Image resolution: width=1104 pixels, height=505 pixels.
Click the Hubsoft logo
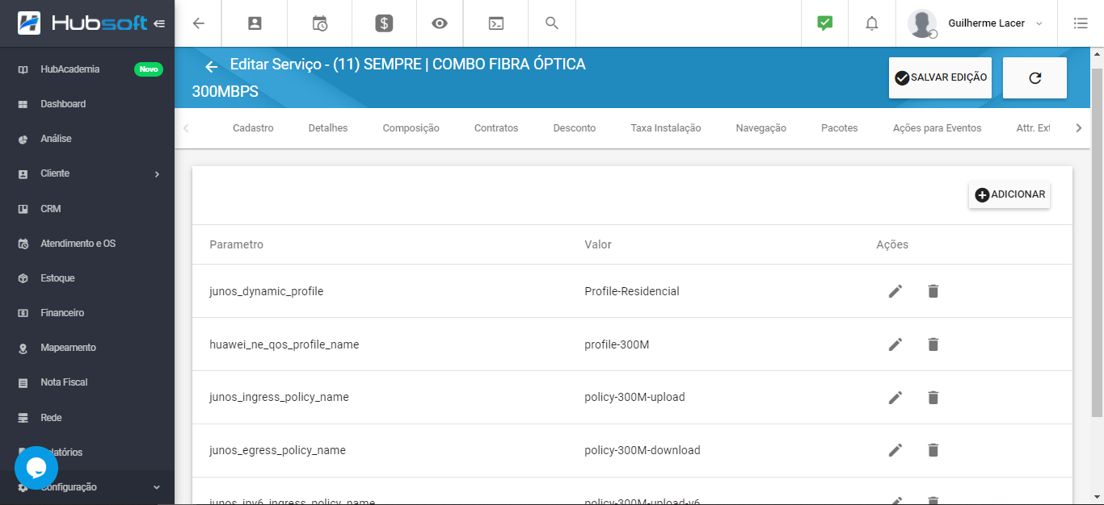pos(82,23)
